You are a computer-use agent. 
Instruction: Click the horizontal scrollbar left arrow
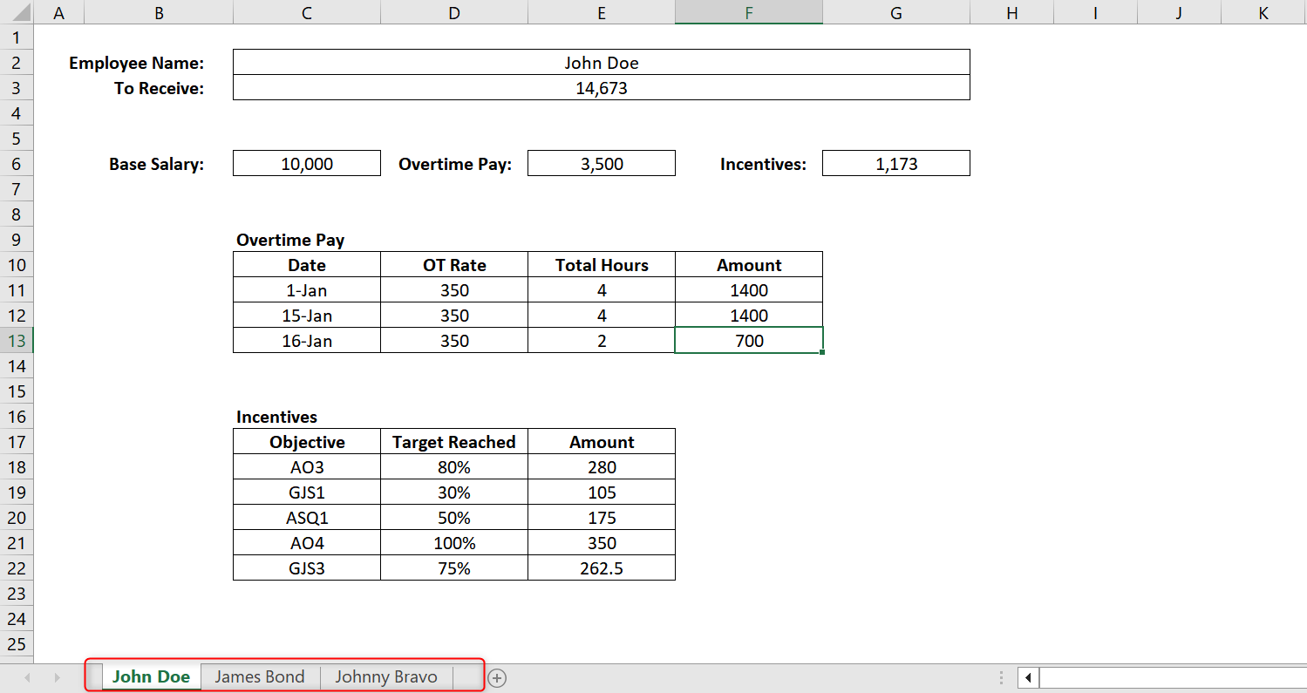point(1029,677)
